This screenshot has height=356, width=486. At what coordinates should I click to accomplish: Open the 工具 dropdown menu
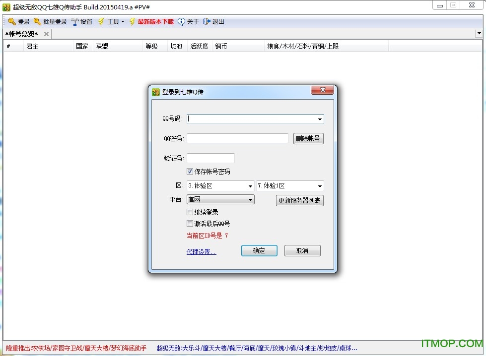(x=115, y=21)
